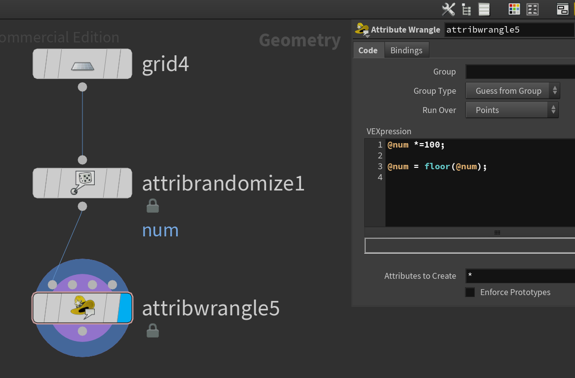Click the wrench and screwdriver tools icon
Viewport: 575px width, 378px height.
(448, 9)
